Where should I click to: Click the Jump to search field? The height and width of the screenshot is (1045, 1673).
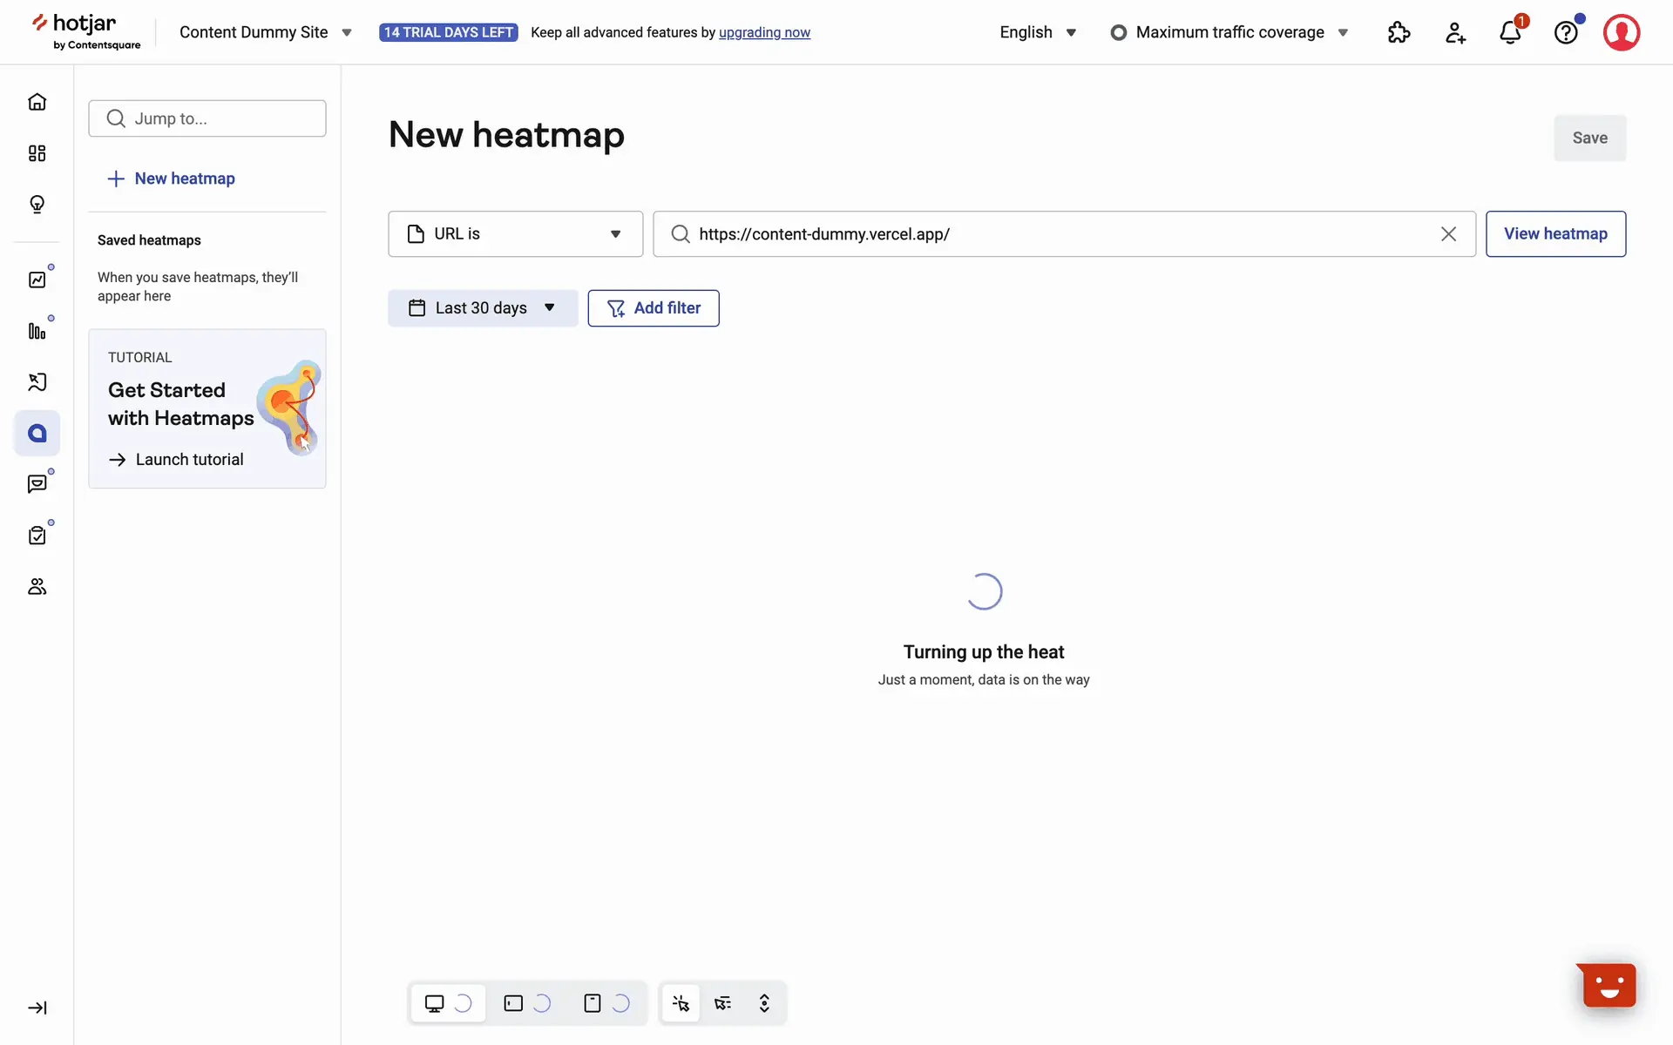click(207, 118)
